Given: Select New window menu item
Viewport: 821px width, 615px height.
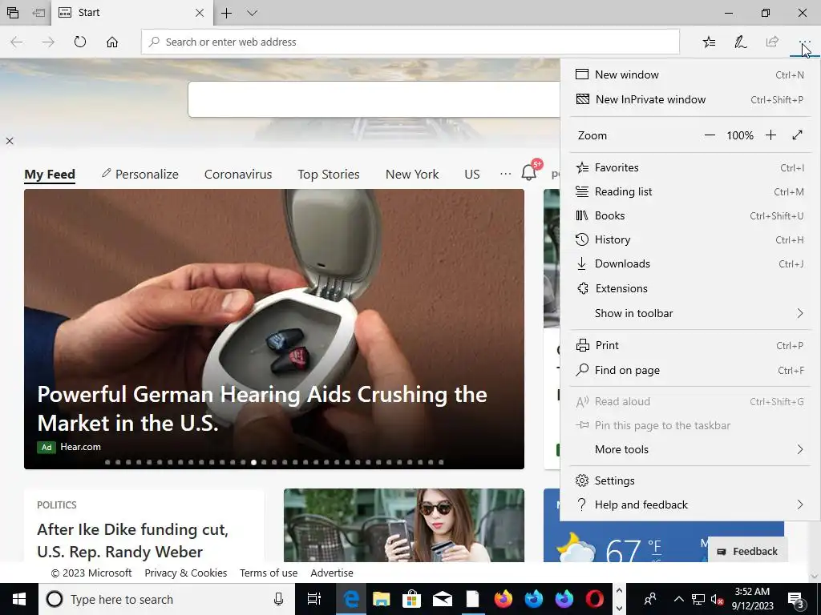Looking at the screenshot, I should pos(690,74).
